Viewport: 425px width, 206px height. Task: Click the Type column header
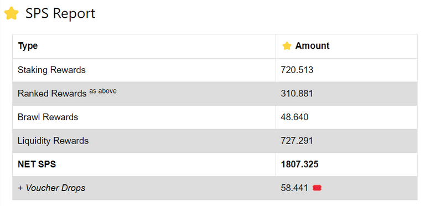pos(28,46)
